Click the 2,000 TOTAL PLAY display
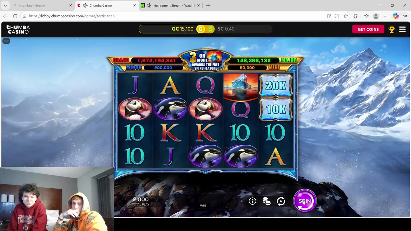Screen dimensions: 411x231 point(141,201)
